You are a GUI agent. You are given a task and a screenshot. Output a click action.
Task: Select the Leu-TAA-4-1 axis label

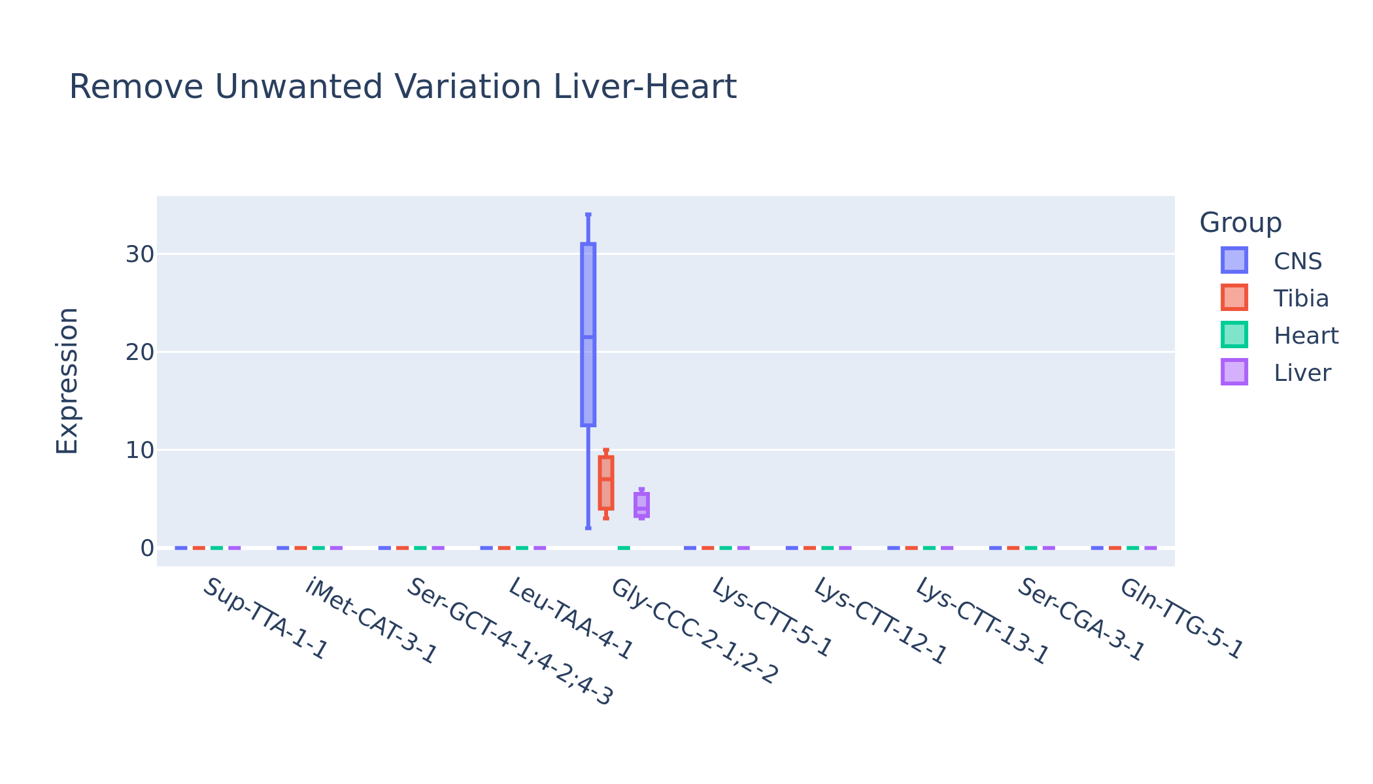(571, 619)
